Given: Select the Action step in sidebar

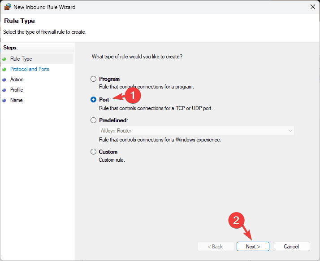Looking at the screenshot, I should click(17, 80).
